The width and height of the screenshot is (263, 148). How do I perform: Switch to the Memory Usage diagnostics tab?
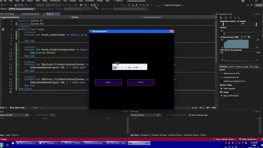[x=242, y=67]
